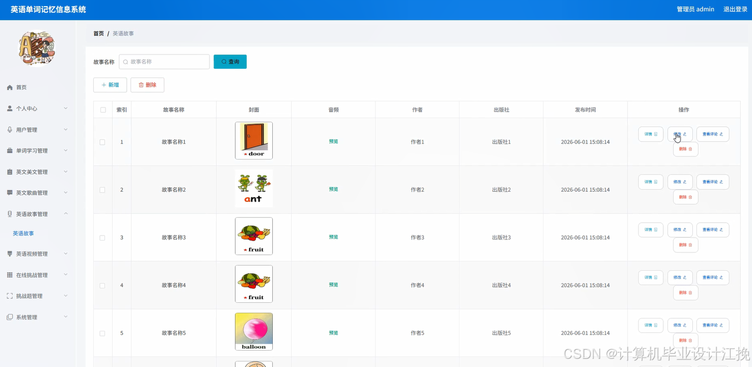Expand the 英文美文管理 chevron
752x367 pixels.
[x=66, y=172]
